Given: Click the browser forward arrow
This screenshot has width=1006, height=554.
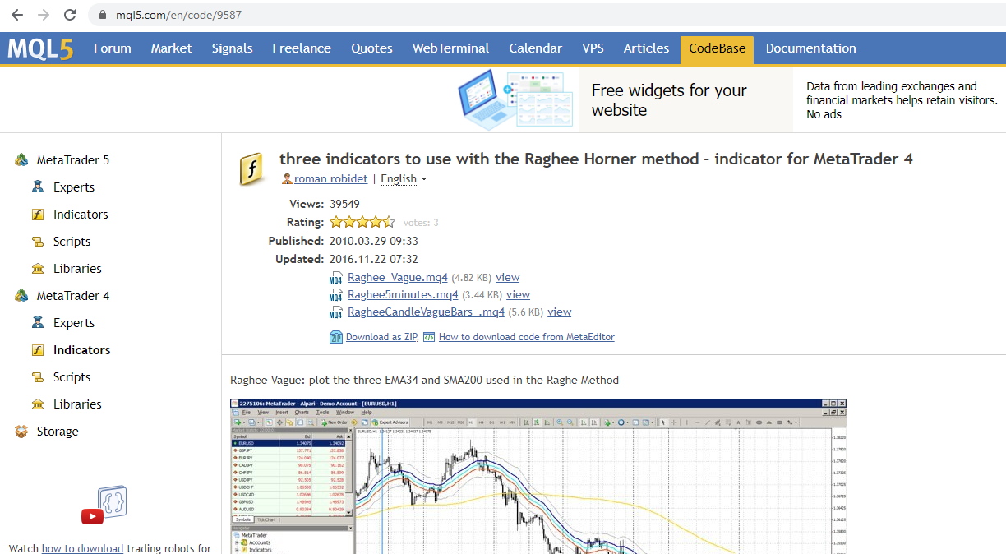Looking at the screenshot, I should tap(44, 15).
